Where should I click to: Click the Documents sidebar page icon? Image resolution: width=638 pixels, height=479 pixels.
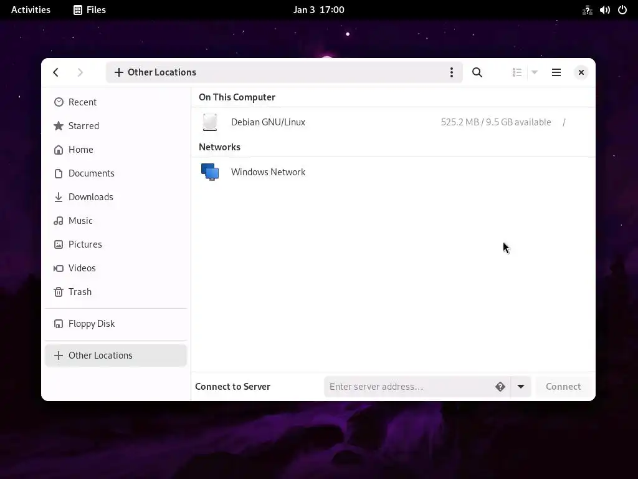59,173
